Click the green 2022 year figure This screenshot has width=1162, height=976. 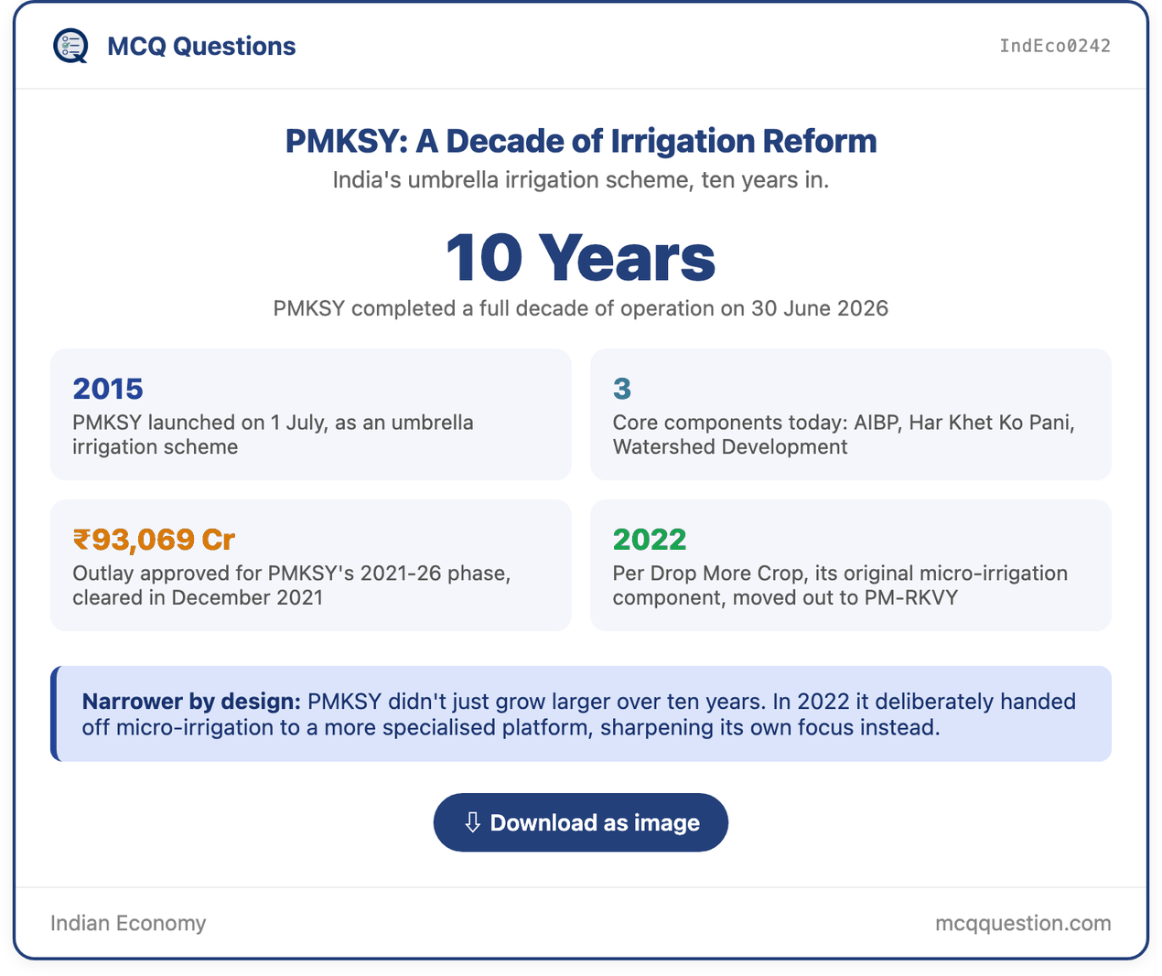point(650,540)
